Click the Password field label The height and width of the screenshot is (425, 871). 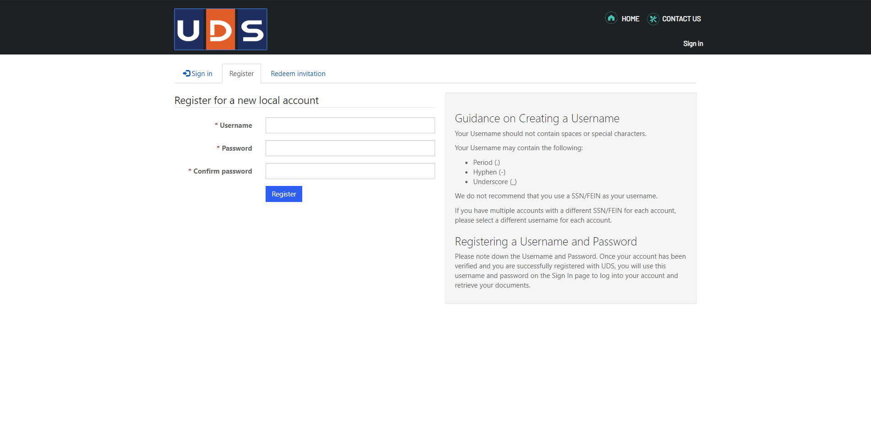coord(238,148)
